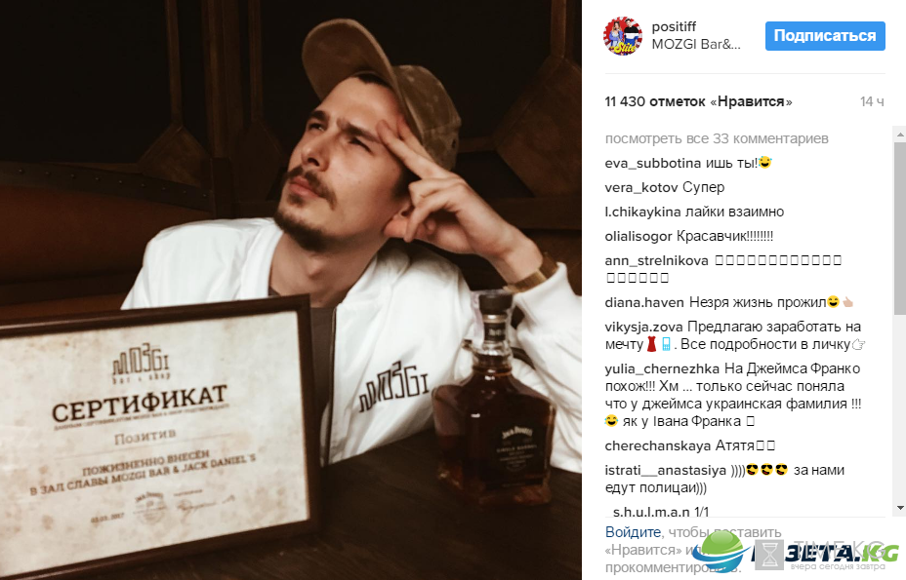
Task: Open vikysja.zova commenter profile
Action: [643, 327]
